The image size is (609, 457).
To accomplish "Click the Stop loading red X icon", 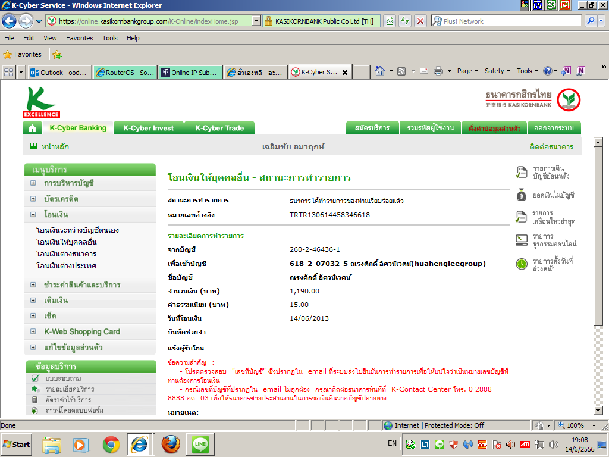I will (420, 21).
